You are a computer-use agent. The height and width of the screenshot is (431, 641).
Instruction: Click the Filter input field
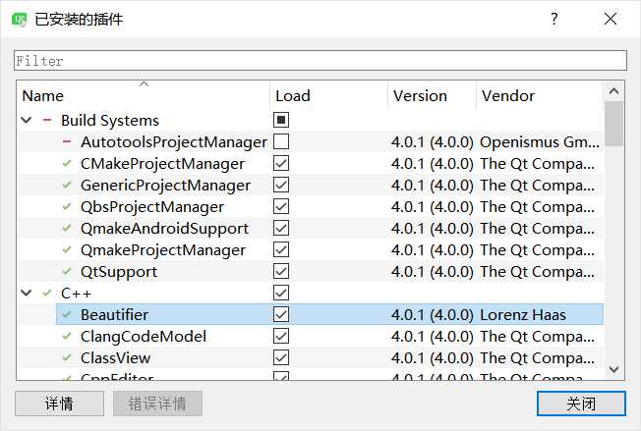point(320,61)
